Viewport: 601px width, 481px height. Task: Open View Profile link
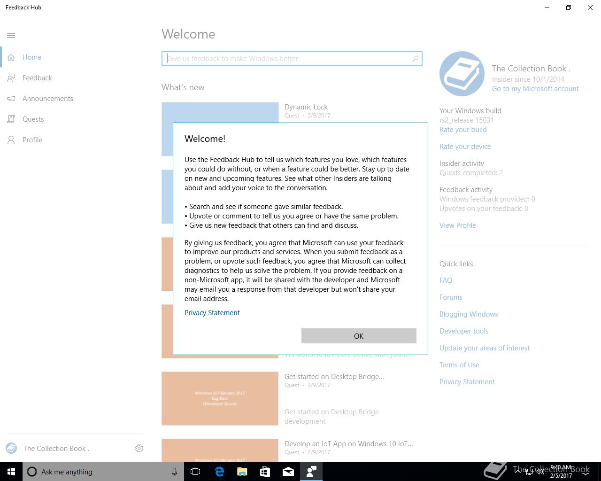458,225
